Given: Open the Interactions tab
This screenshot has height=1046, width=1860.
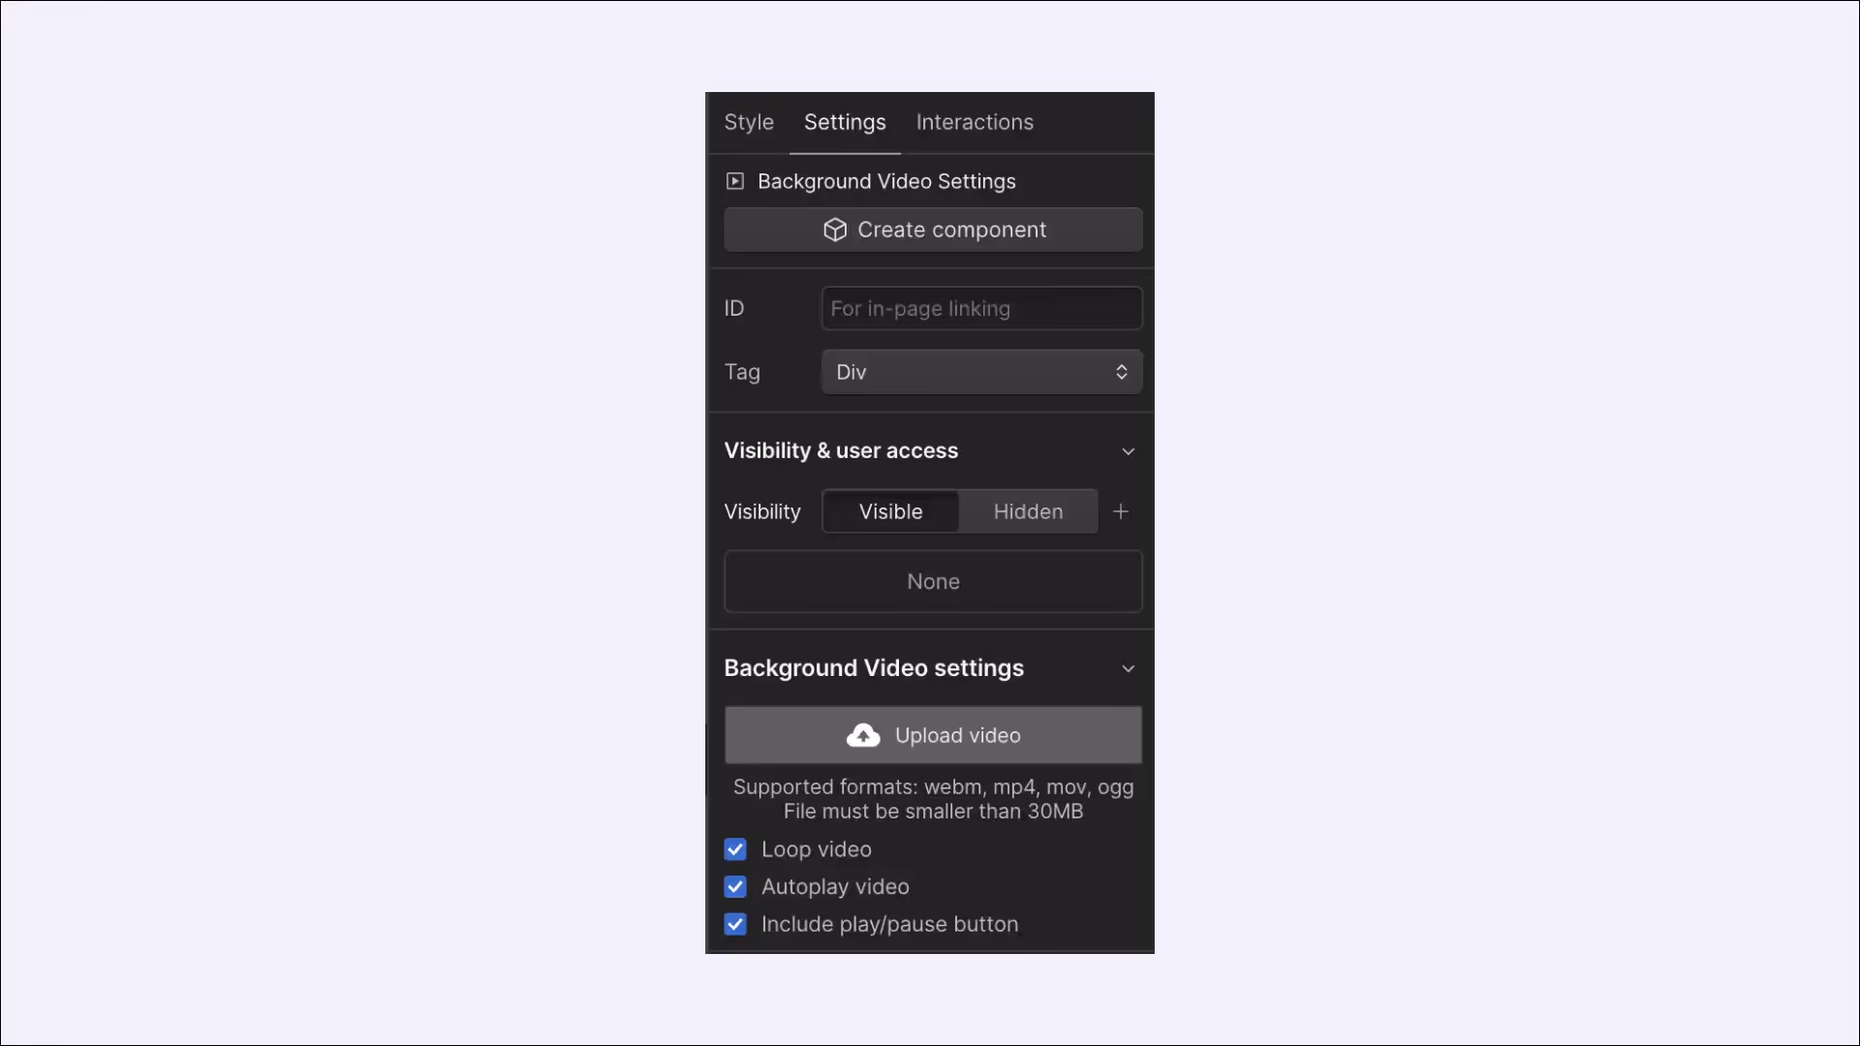Looking at the screenshot, I should point(975,122).
